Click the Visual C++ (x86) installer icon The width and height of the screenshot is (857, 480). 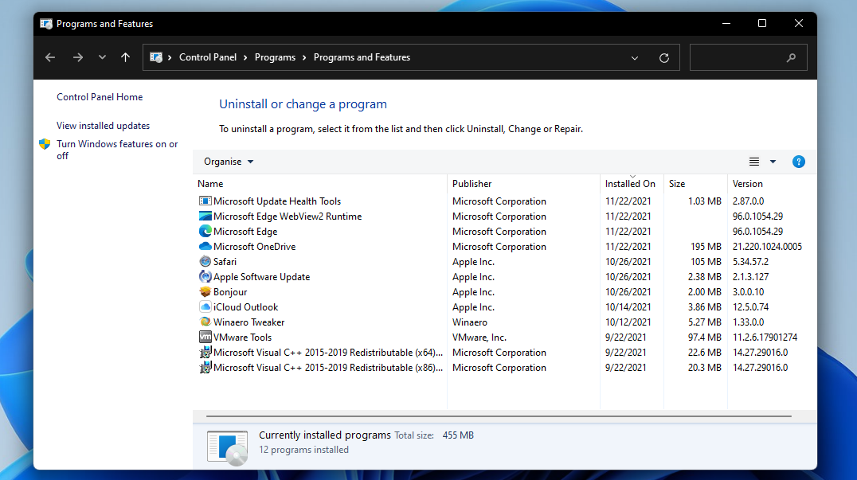(205, 368)
